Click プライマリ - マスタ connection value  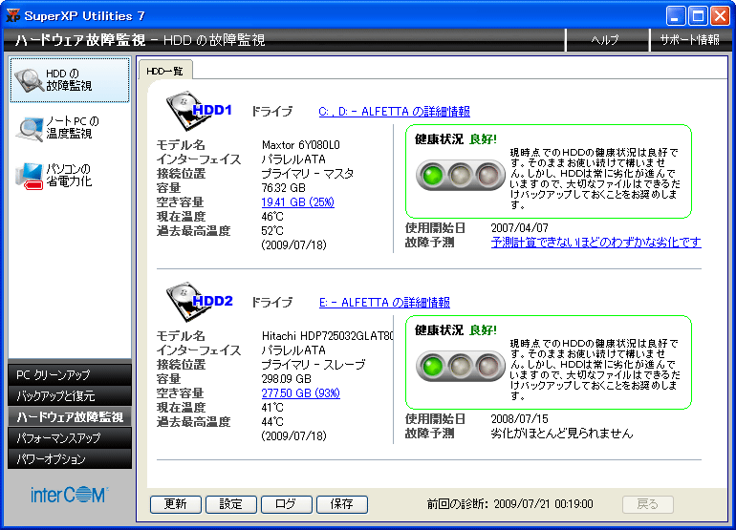(x=308, y=174)
